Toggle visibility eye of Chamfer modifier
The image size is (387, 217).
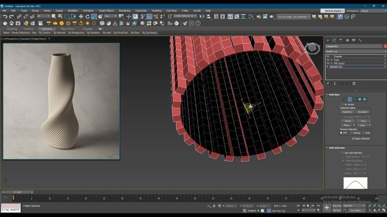(x=328, y=56)
